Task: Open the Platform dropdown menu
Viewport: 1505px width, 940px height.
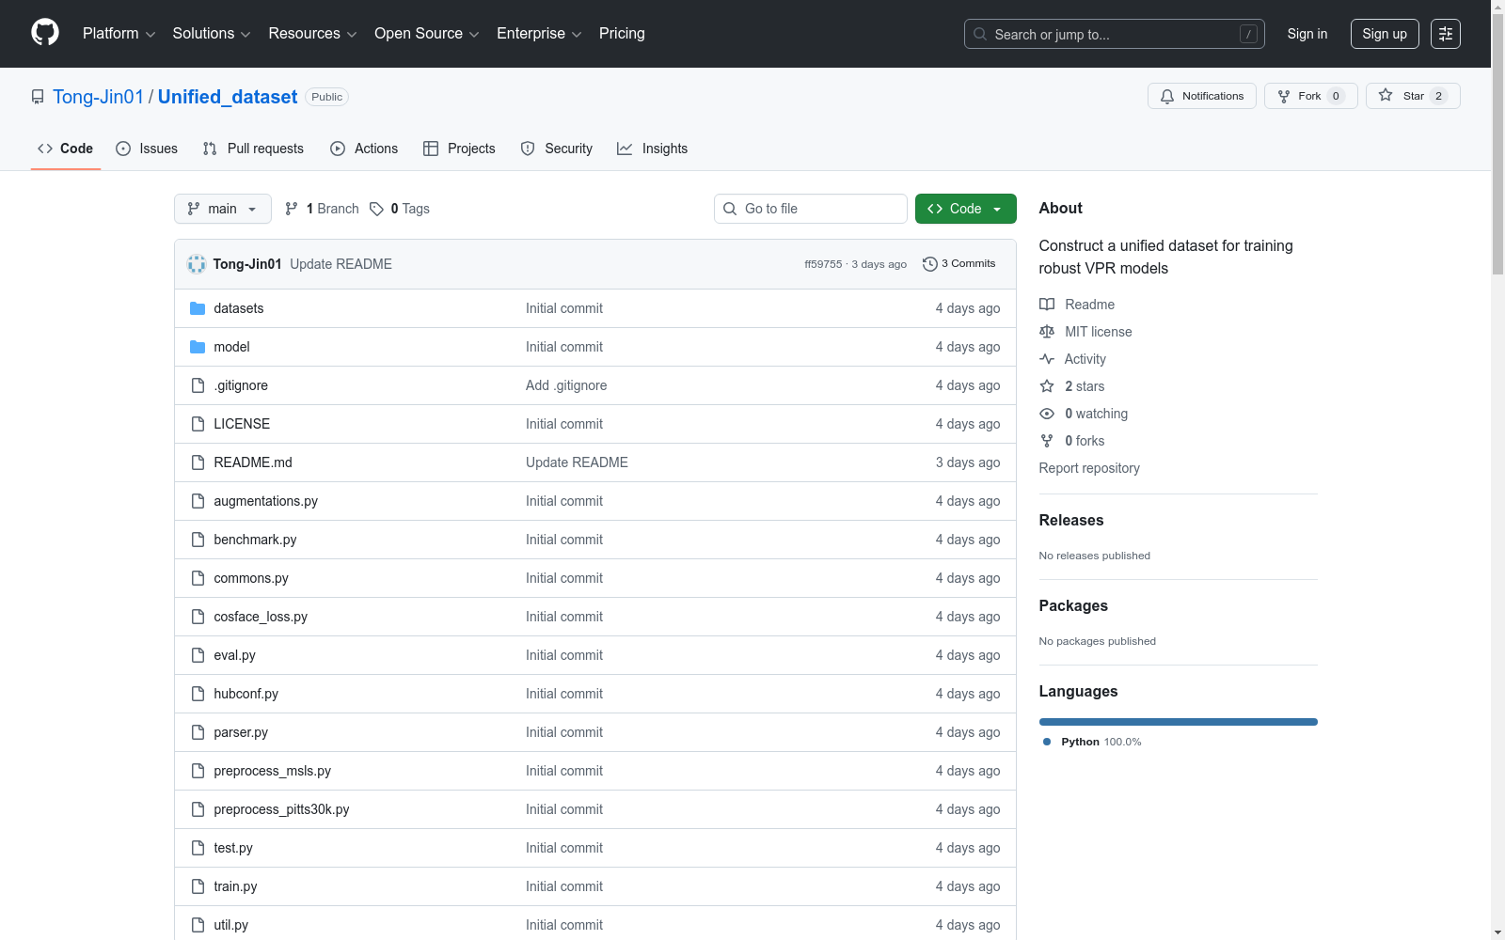Action: [x=119, y=34]
